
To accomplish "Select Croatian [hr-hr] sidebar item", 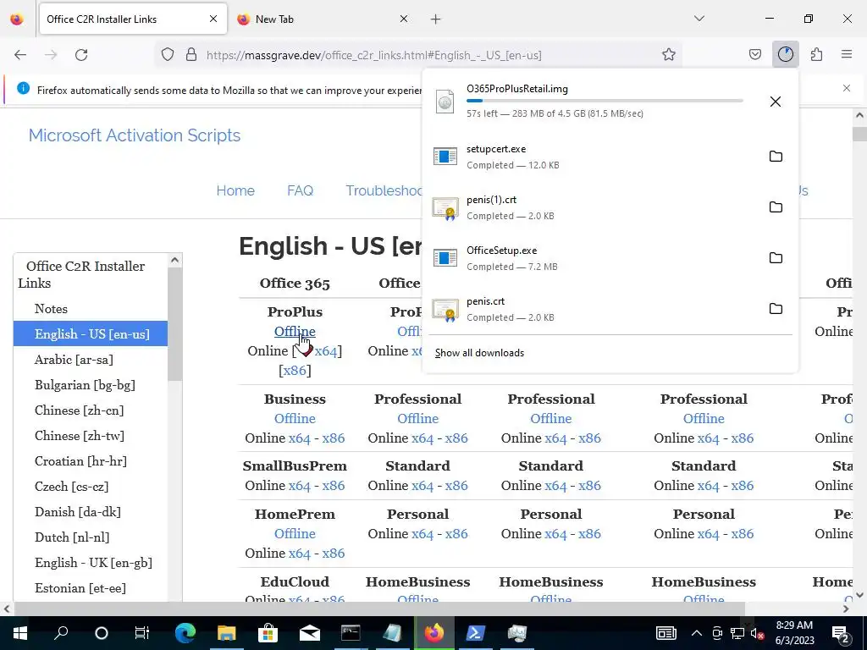I will [x=80, y=461].
